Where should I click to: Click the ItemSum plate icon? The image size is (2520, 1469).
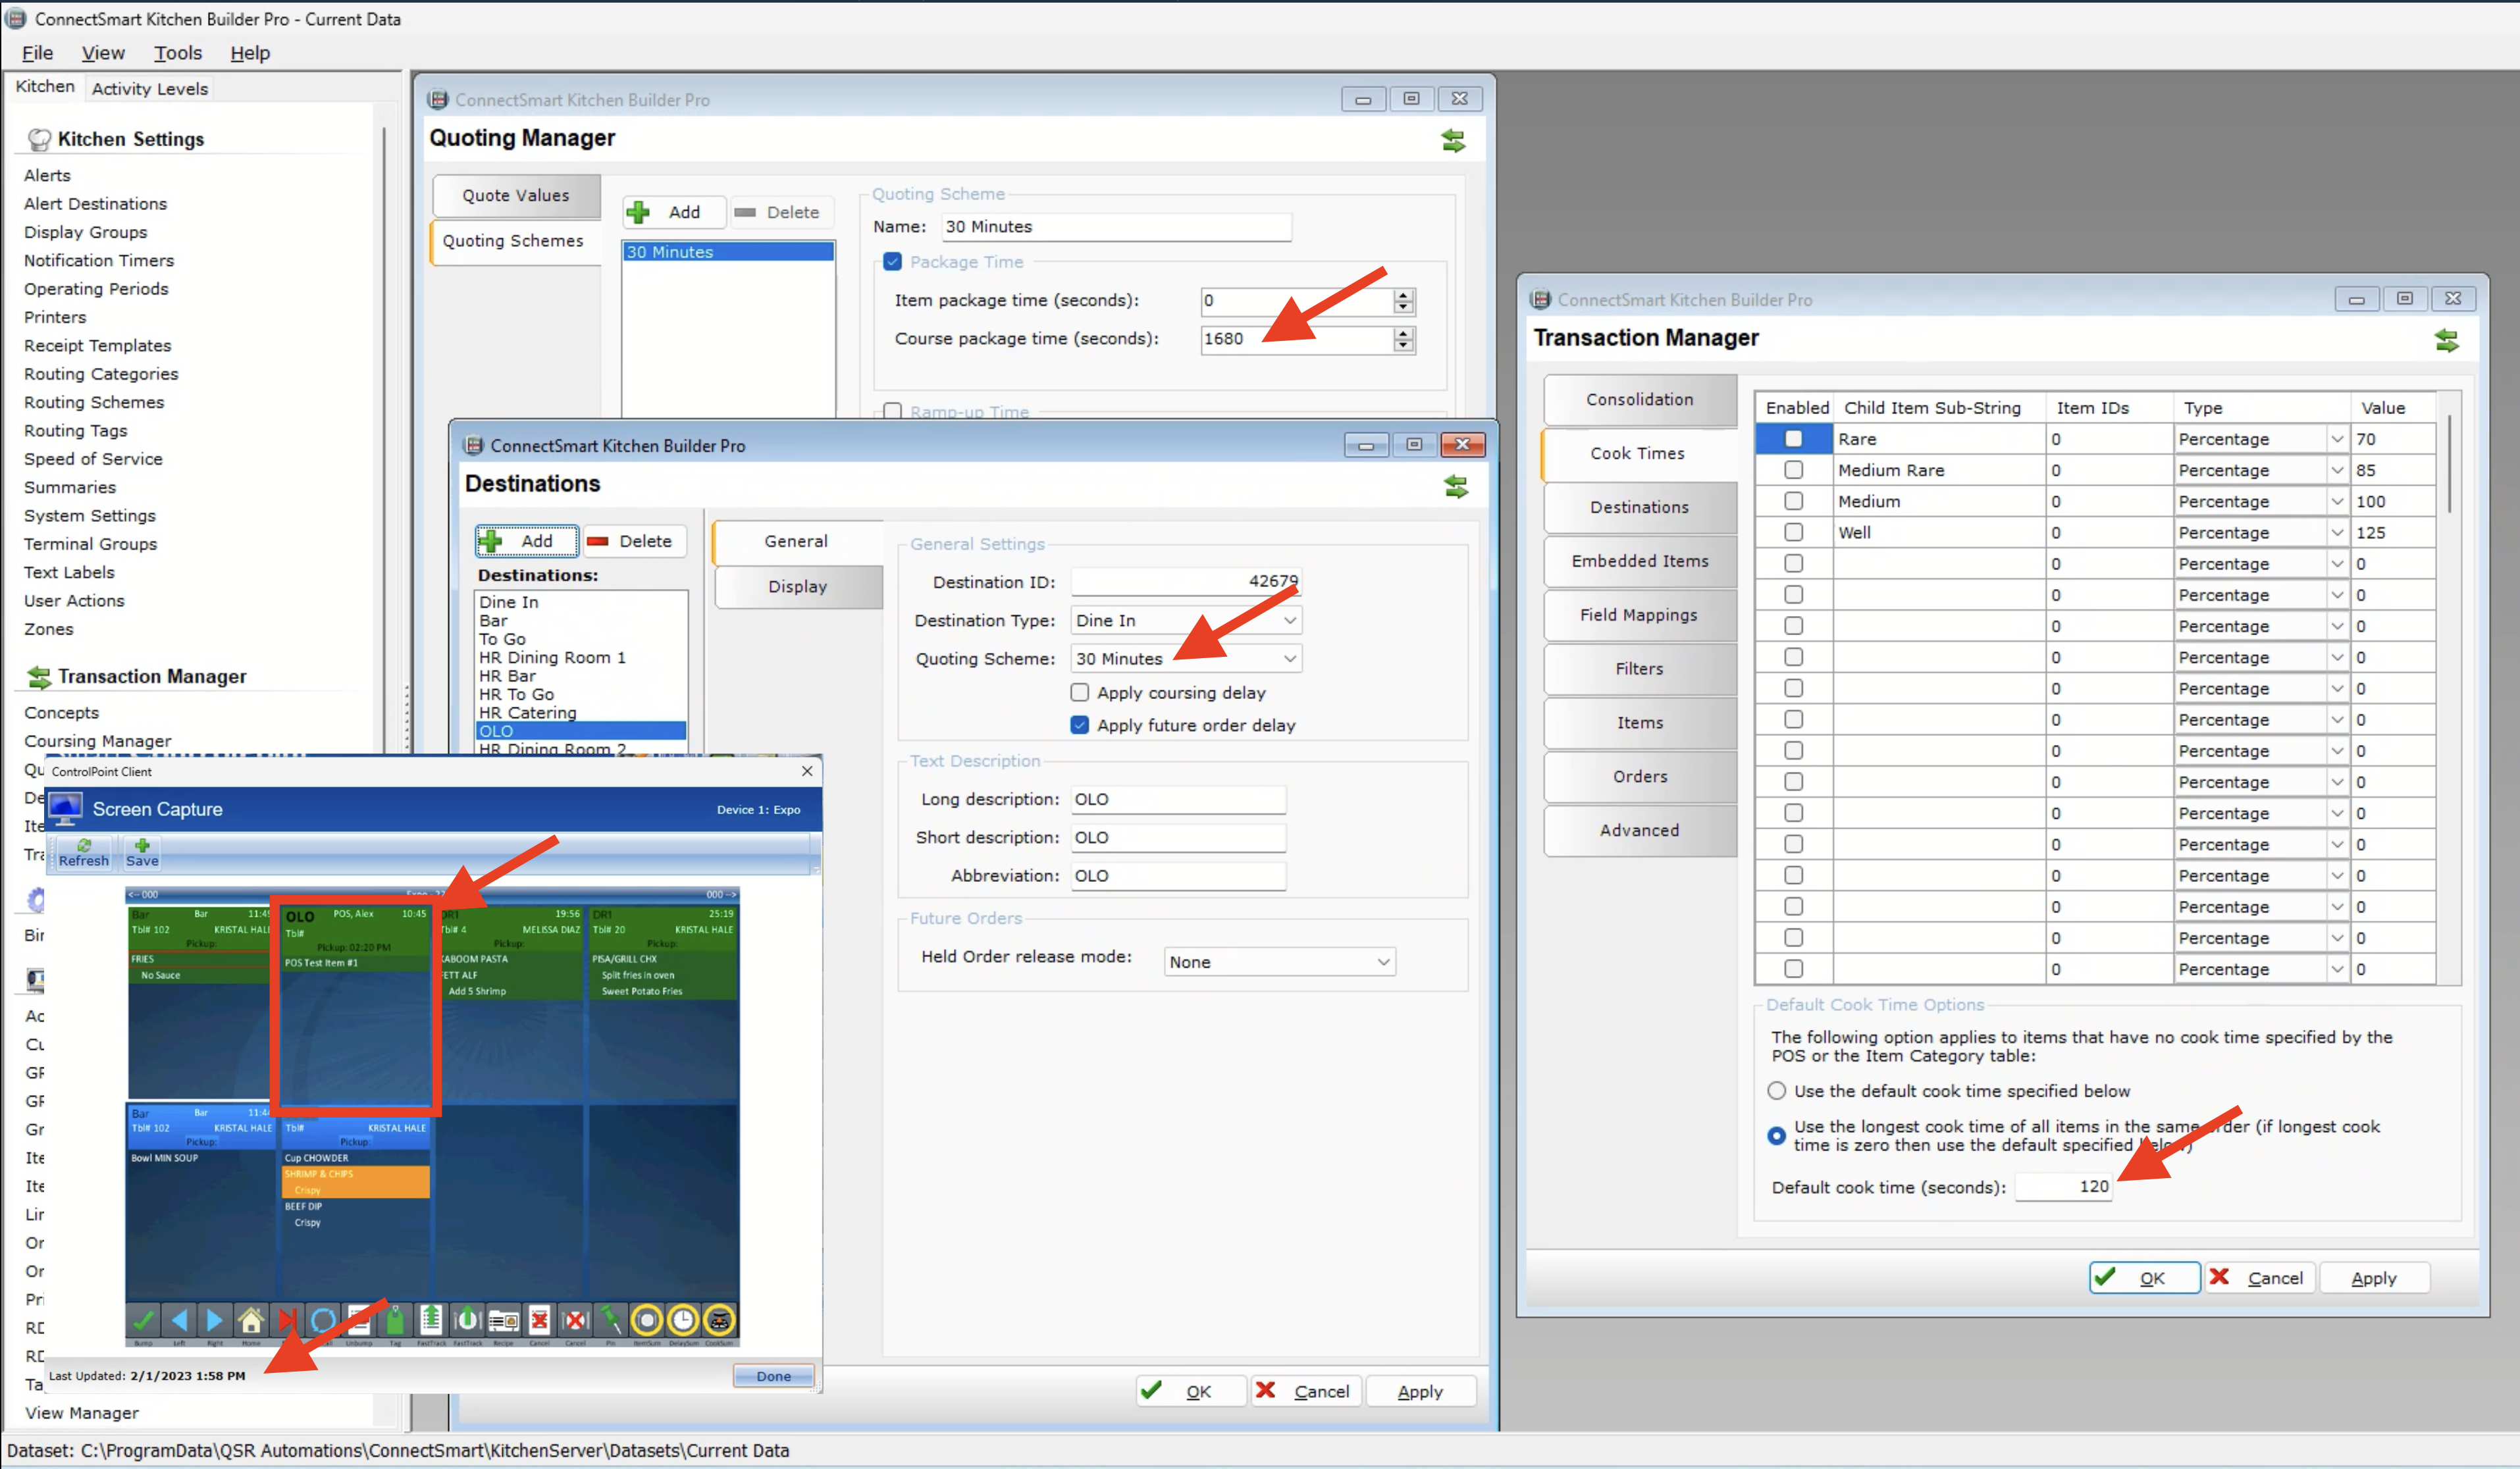point(647,1320)
